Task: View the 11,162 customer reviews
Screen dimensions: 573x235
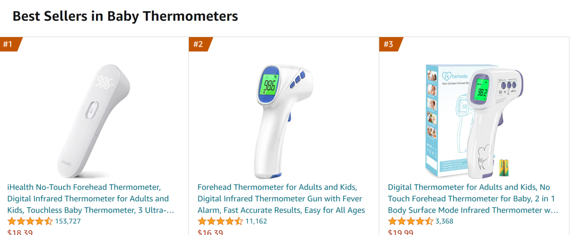Action: tap(256, 221)
